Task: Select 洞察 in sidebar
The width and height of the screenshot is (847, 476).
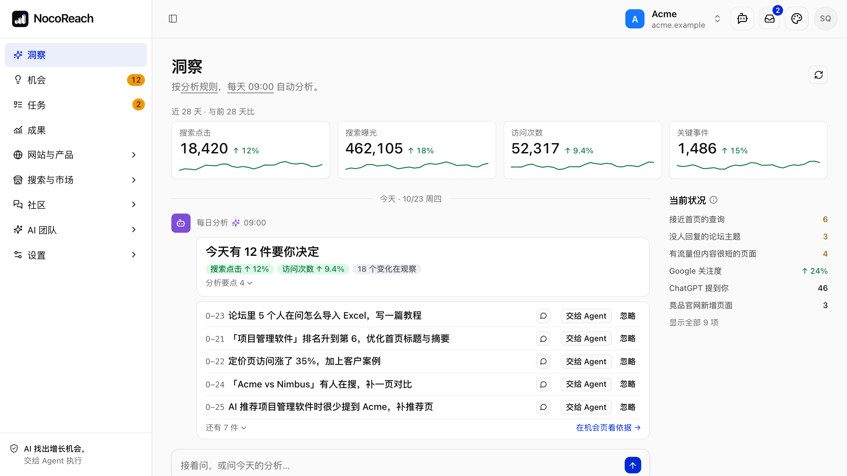Action: pyautogui.click(x=76, y=55)
